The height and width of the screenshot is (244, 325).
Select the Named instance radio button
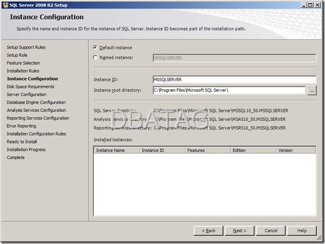[95, 57]
